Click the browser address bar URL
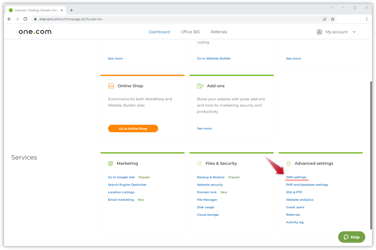Viewport: 376px width, 250px height. 71,19
